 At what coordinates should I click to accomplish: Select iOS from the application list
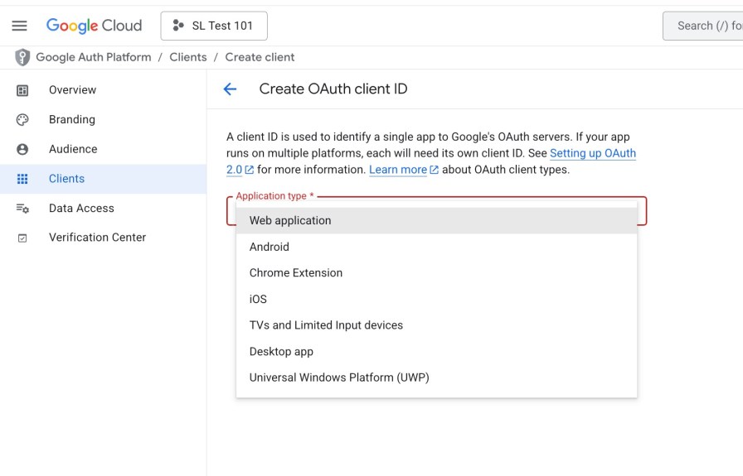pos(258,299)
